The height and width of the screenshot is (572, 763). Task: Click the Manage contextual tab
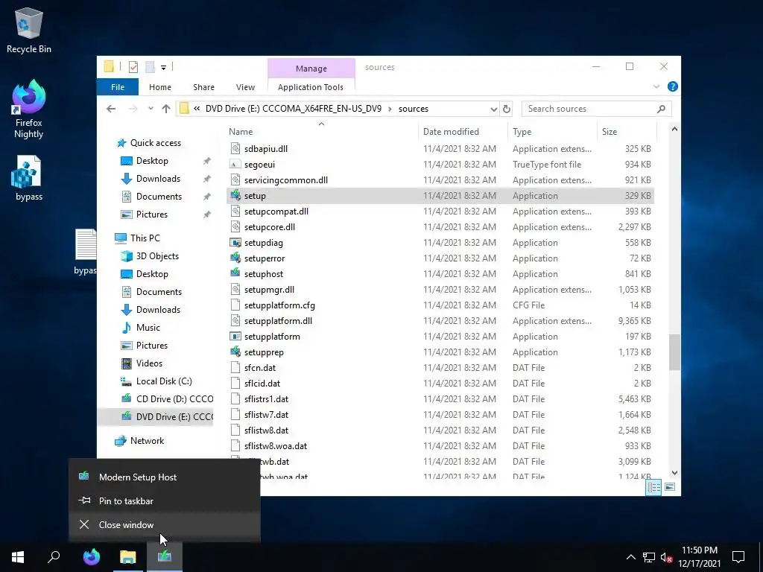(x=311, y=69)
